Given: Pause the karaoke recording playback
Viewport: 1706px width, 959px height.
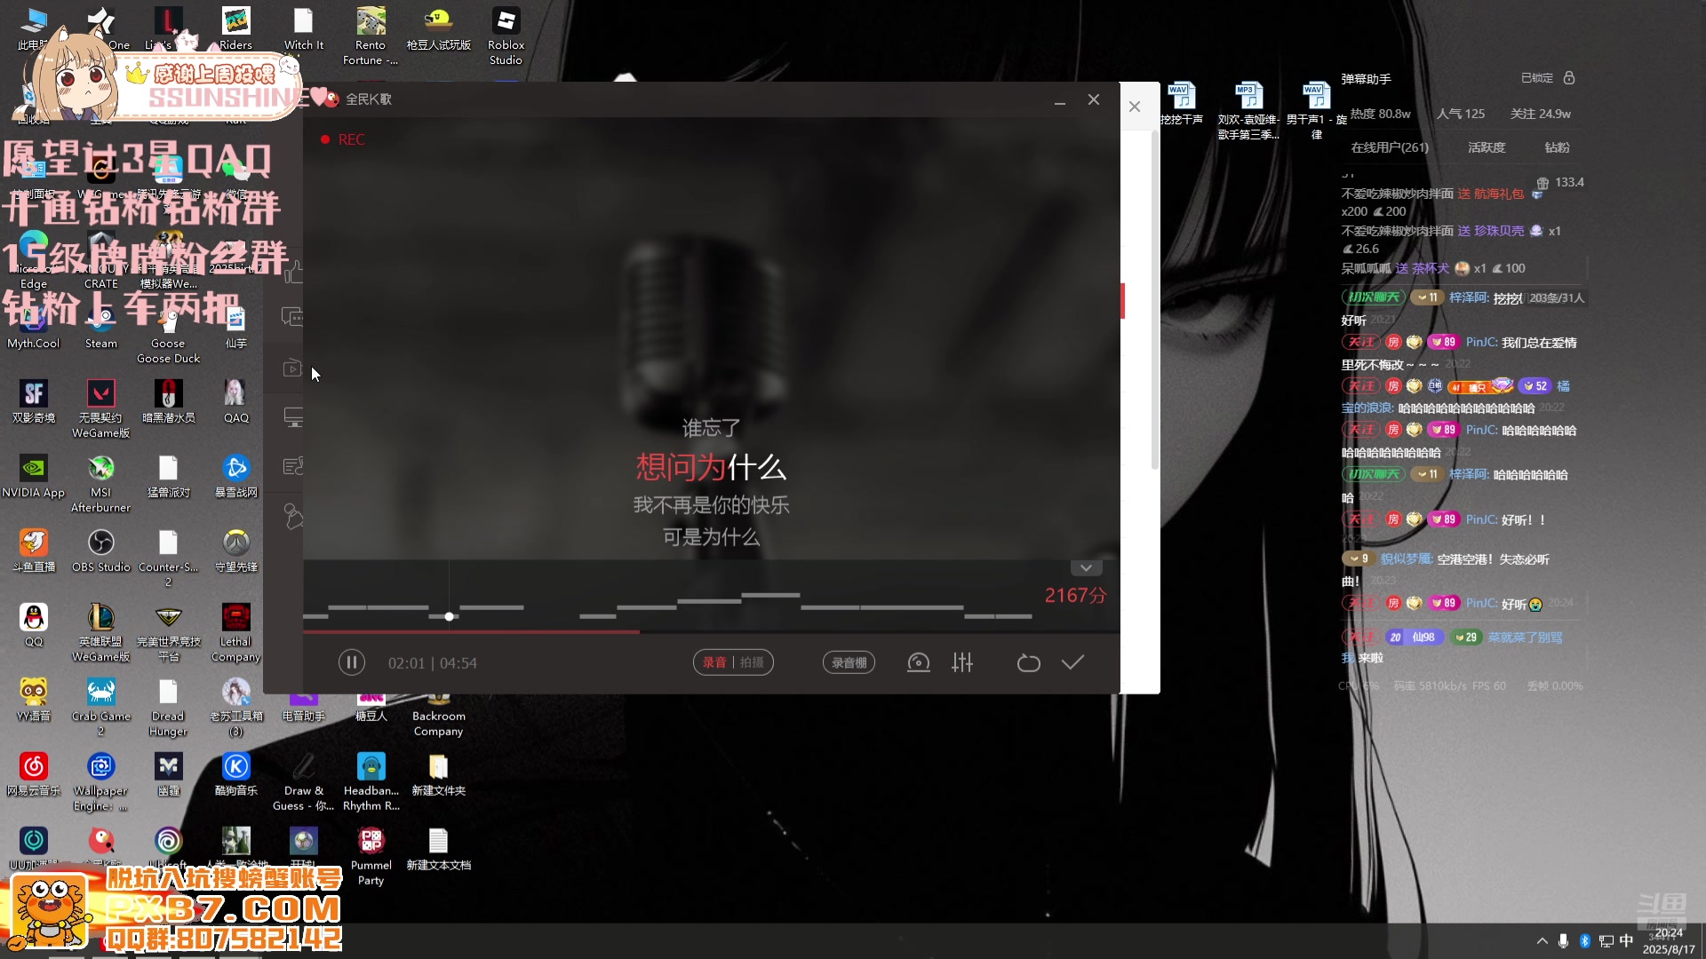Looking at the screenshot, I should (351, 662).
